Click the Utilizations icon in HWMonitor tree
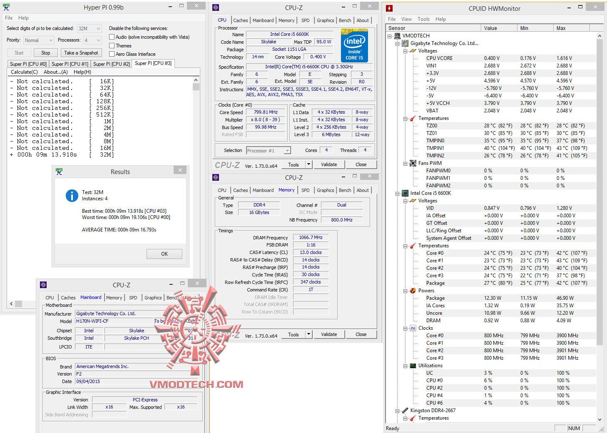The image size is (607, 433). tap(413, 366)
